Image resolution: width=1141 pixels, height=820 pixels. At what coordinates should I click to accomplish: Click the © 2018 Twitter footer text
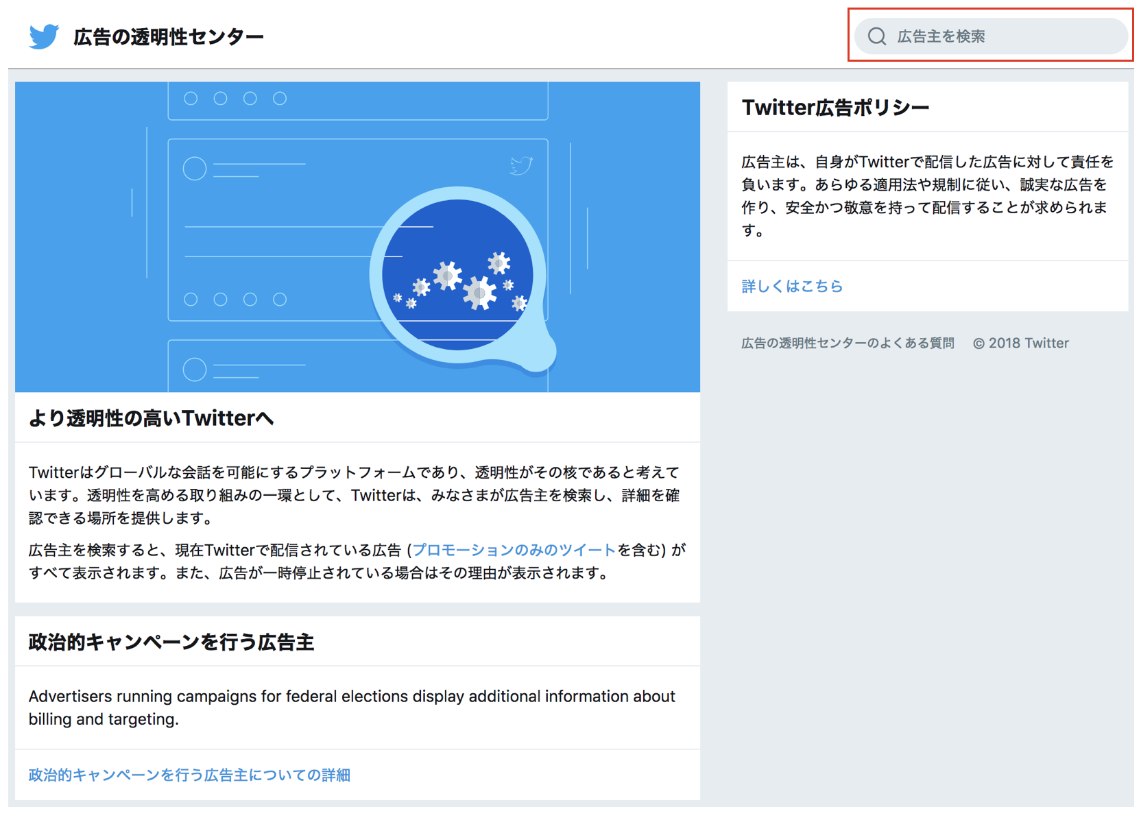(1021, 343)
